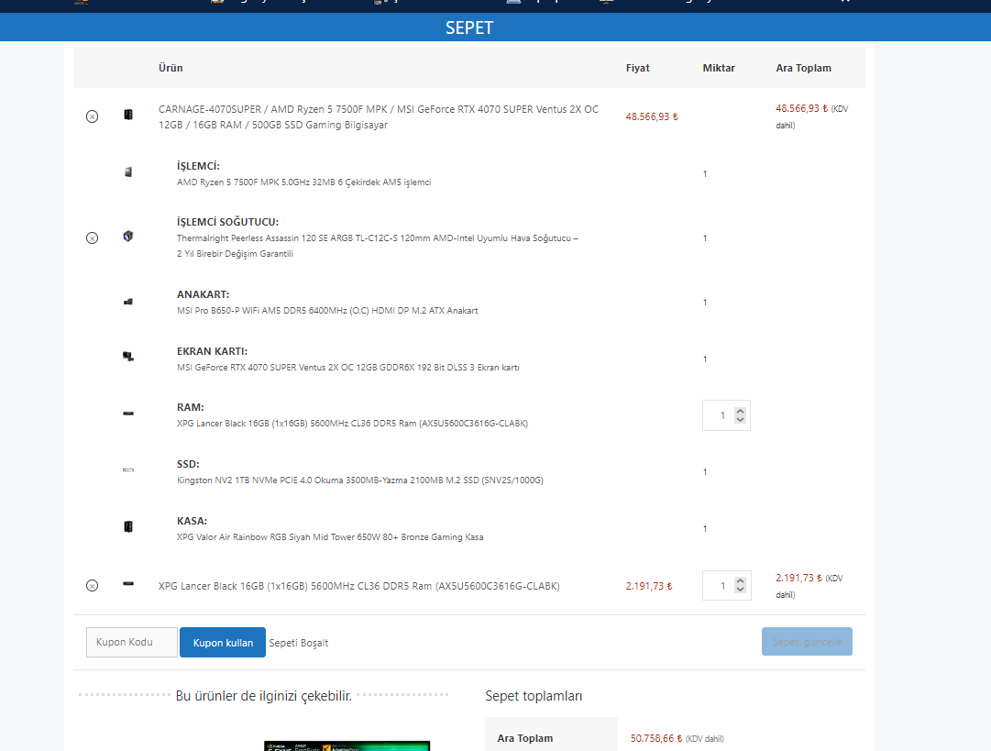The width and height of the screenshot is (991, 751).
Task: Click the İŞLEMCİ: label
Action: (198, 166)
